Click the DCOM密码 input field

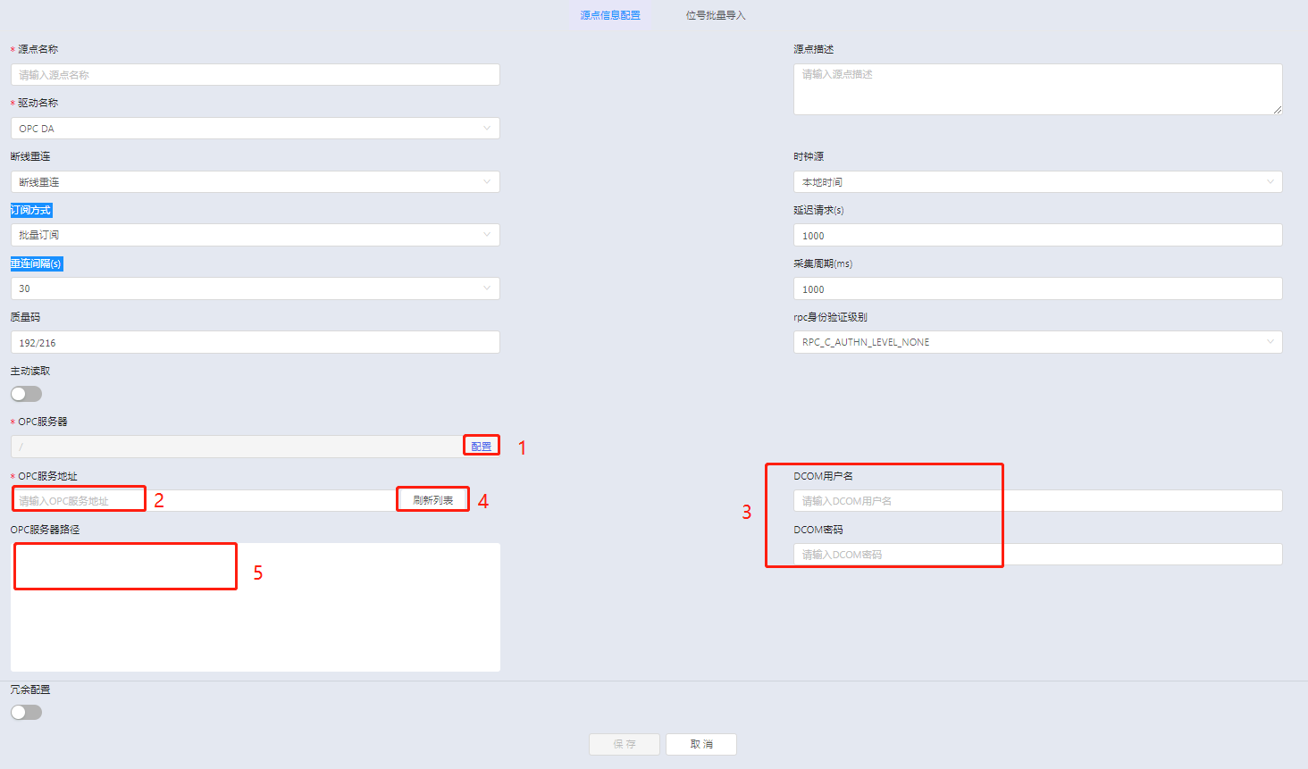point(1036,555)
